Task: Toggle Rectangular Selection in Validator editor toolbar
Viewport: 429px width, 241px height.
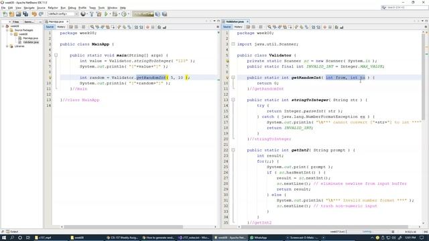Action: pos(290,27)
